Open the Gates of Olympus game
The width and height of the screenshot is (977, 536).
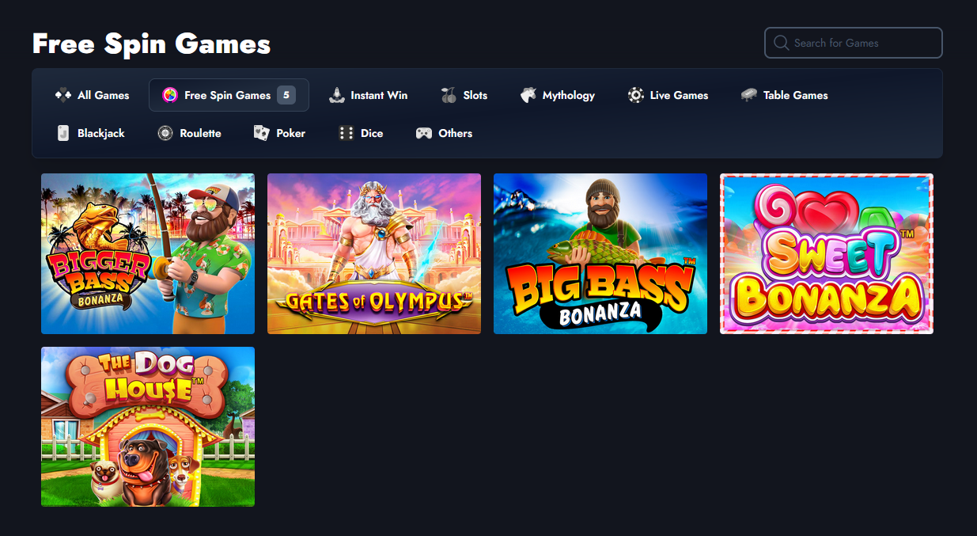tap(374, 253)
